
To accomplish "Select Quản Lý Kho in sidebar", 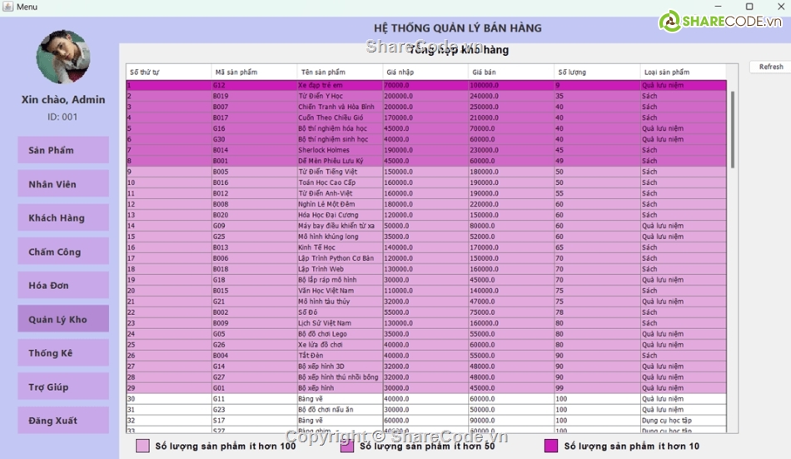I will coord(63,319).
